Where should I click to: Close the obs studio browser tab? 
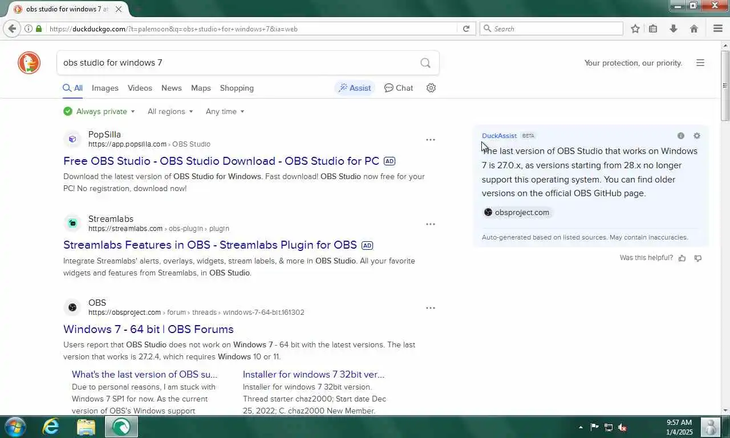(119, 9)
